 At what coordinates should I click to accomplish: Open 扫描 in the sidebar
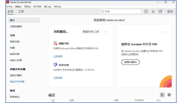pyautogui.click(x=12, y=48)
